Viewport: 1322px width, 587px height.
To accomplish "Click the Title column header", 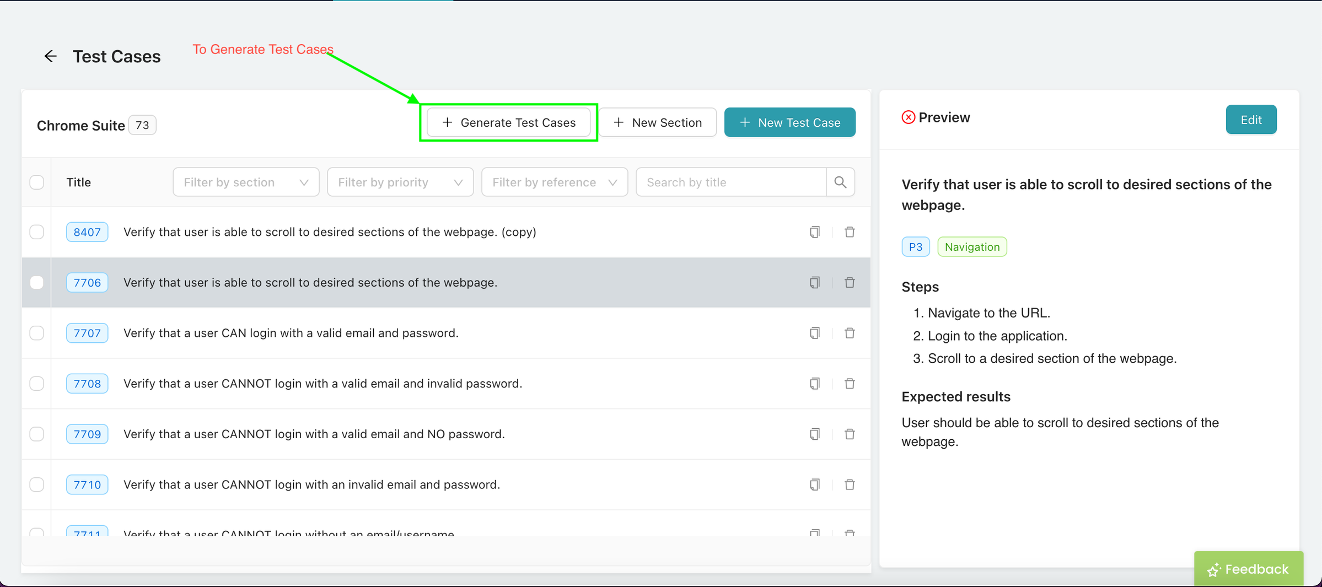I will click(79, 182).
